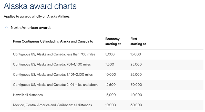The height and width of the screenshot is (112, 205).
Task: Click the 40,000 First price for Hawaii
Action: (x=136, y=95)
